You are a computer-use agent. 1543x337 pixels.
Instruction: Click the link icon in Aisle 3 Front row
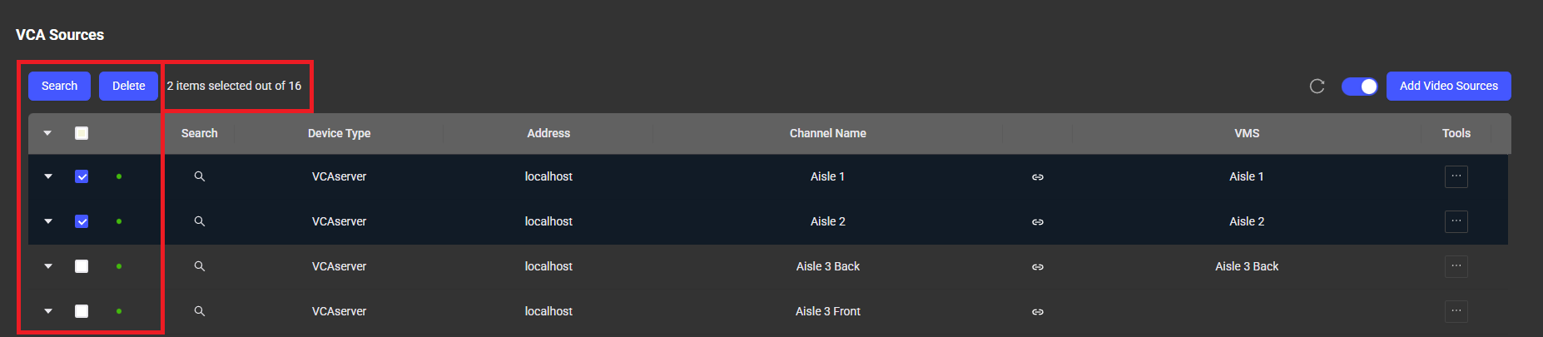point(1038,312)
